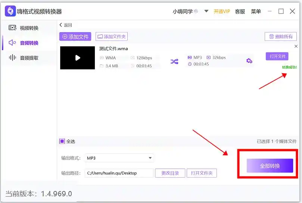
Task: Click the 开通VIP link
Action: point(222,11)
